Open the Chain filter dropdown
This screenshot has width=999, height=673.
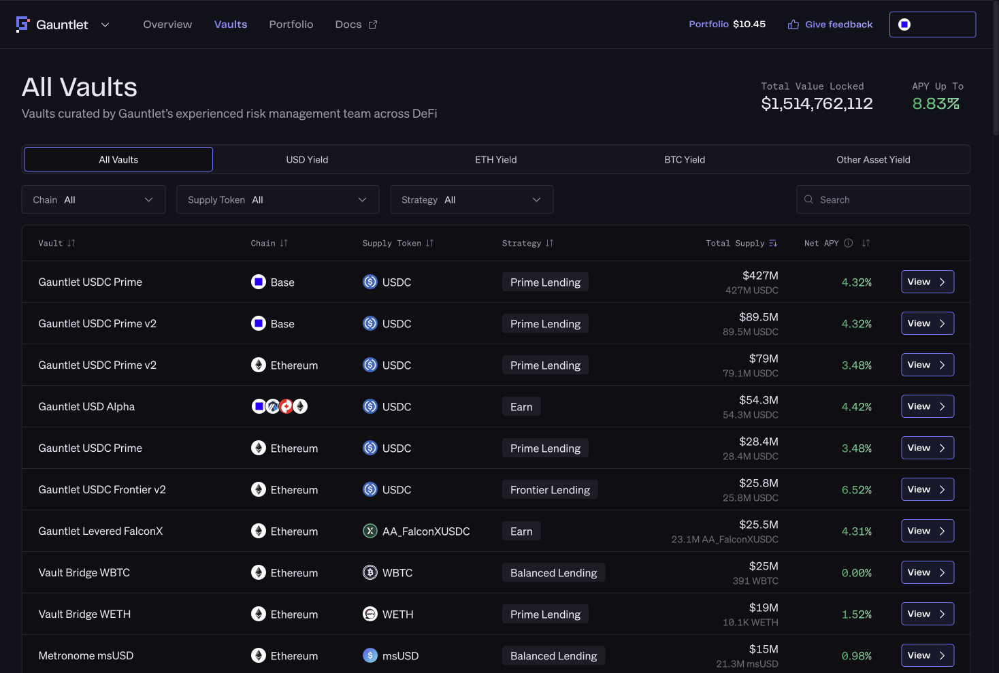tap(94, 199)
